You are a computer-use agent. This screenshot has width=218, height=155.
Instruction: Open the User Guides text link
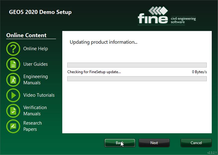coord(35,64)
